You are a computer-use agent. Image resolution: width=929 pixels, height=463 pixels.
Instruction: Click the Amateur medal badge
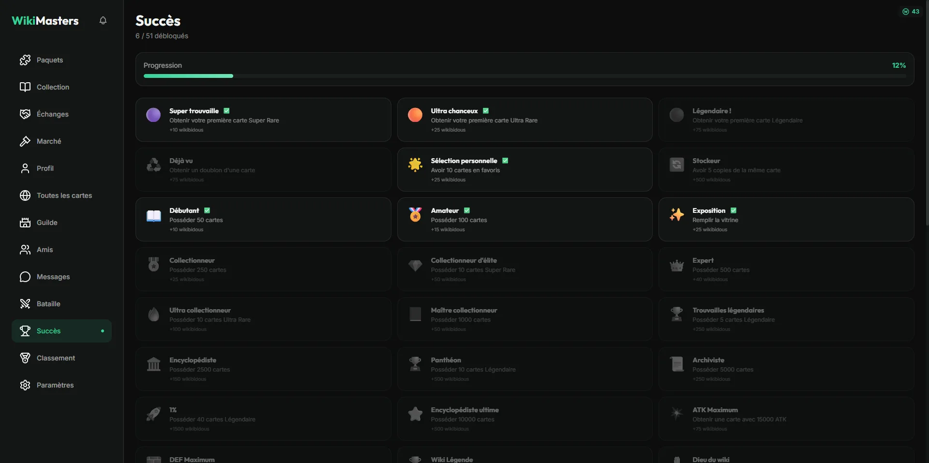pos(415,215)
